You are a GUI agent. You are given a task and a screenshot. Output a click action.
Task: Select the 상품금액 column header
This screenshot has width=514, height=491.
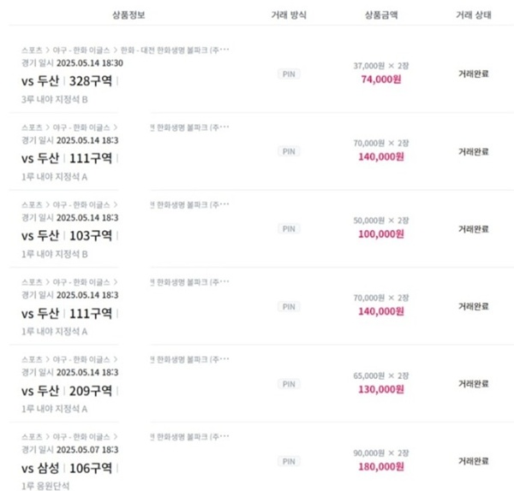click(x=381, y=15)
